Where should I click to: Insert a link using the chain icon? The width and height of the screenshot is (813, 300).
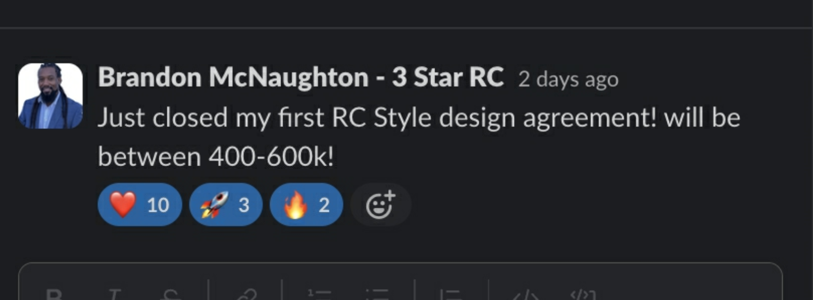point(246,295)
